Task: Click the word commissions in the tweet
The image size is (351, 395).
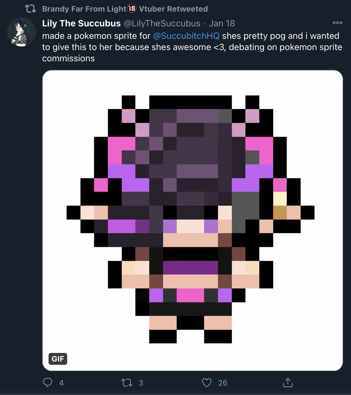Action: pyautogui.click(x=68, y=58)
